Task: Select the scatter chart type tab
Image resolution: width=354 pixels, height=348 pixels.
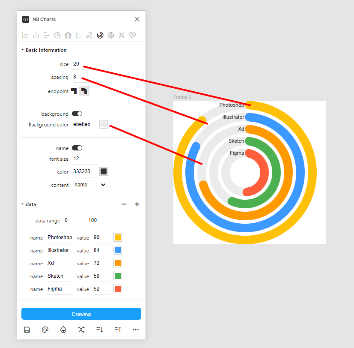Action: pos(79,35)
